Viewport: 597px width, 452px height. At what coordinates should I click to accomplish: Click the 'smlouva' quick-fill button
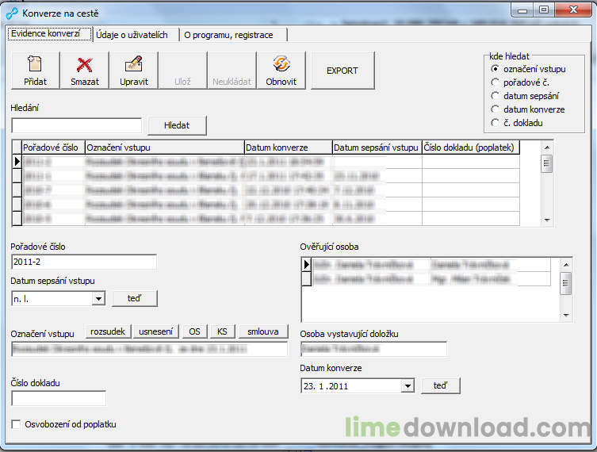pyautogui.click(x=264, y=331)
